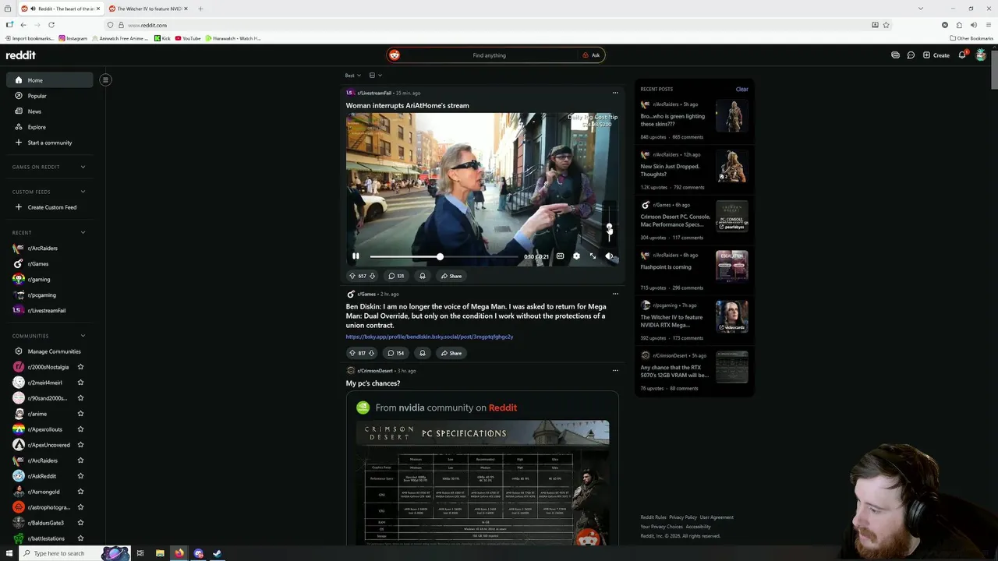Click the Reddit logo in header

click(x=21, y=55)
